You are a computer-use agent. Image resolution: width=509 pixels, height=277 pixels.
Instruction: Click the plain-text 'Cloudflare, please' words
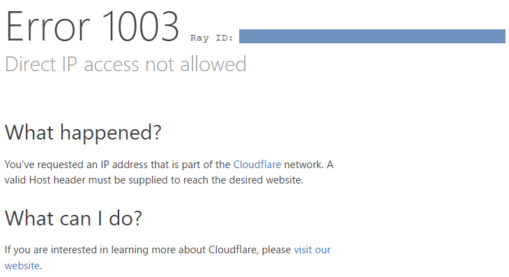[250, 250]
